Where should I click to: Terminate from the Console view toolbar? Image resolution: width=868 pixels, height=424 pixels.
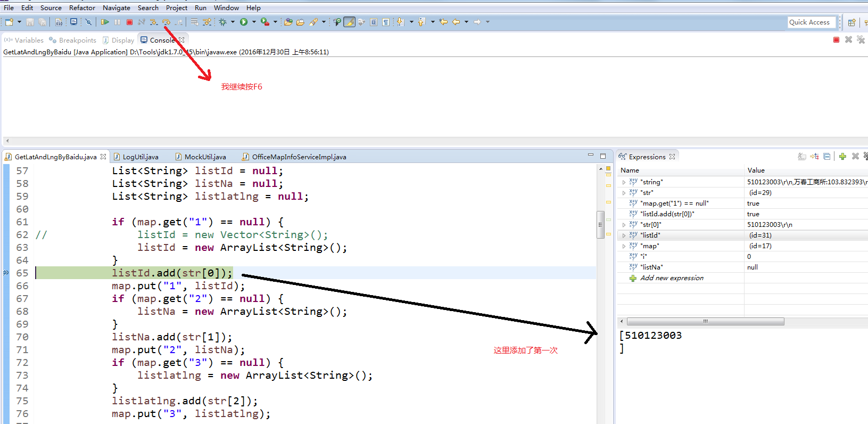836,40
